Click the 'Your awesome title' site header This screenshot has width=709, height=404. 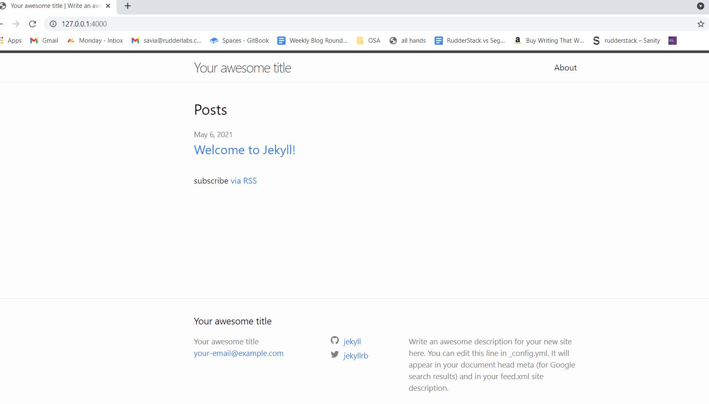point(243,68)
